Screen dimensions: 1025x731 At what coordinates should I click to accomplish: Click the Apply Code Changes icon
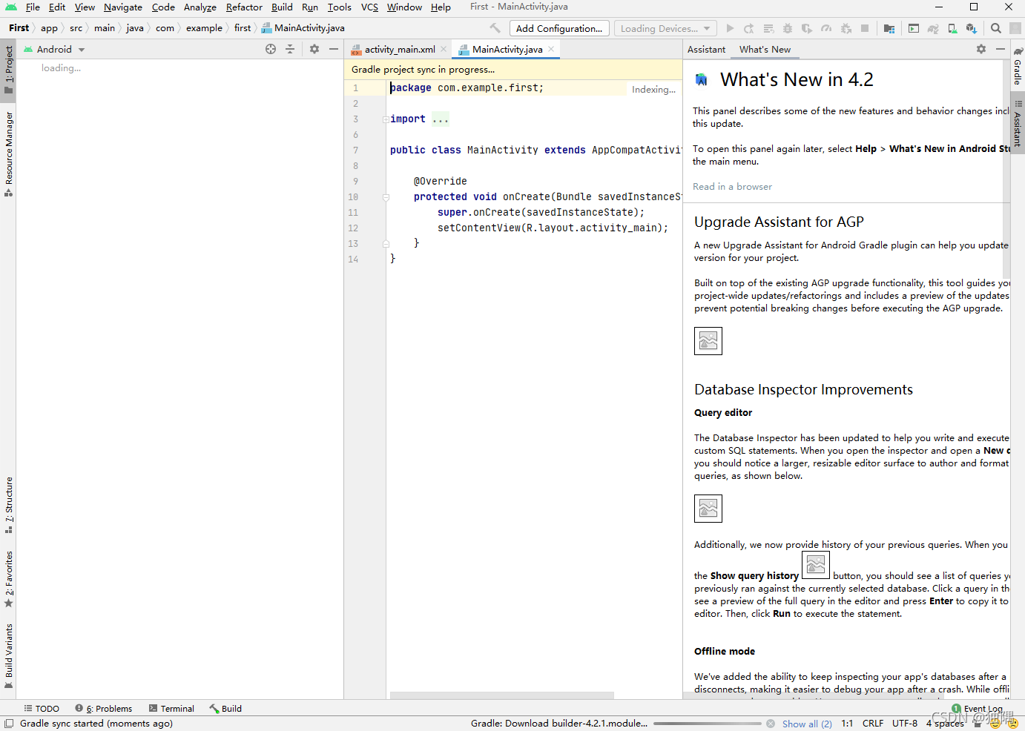[768, 28]
